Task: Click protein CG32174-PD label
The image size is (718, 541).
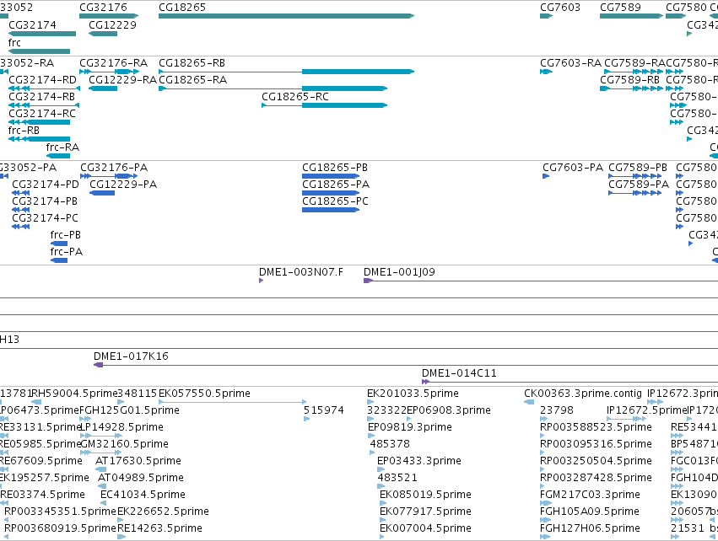Action: (x=46, y=185)
